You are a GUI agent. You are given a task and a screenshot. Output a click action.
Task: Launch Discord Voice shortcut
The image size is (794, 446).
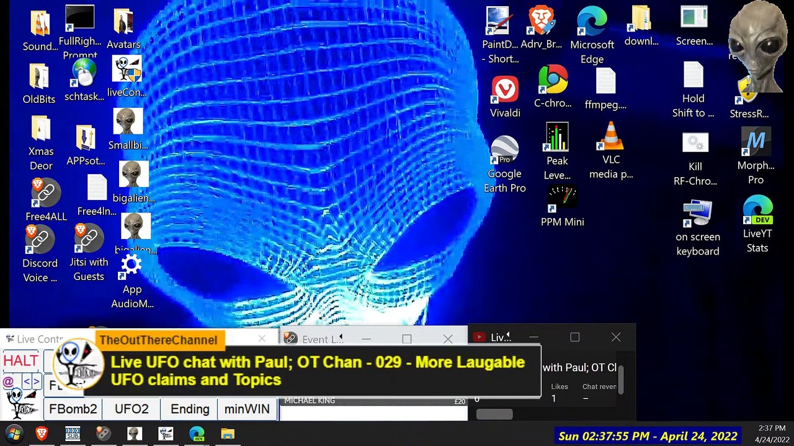pyautogui.click(x=40, y=254)
